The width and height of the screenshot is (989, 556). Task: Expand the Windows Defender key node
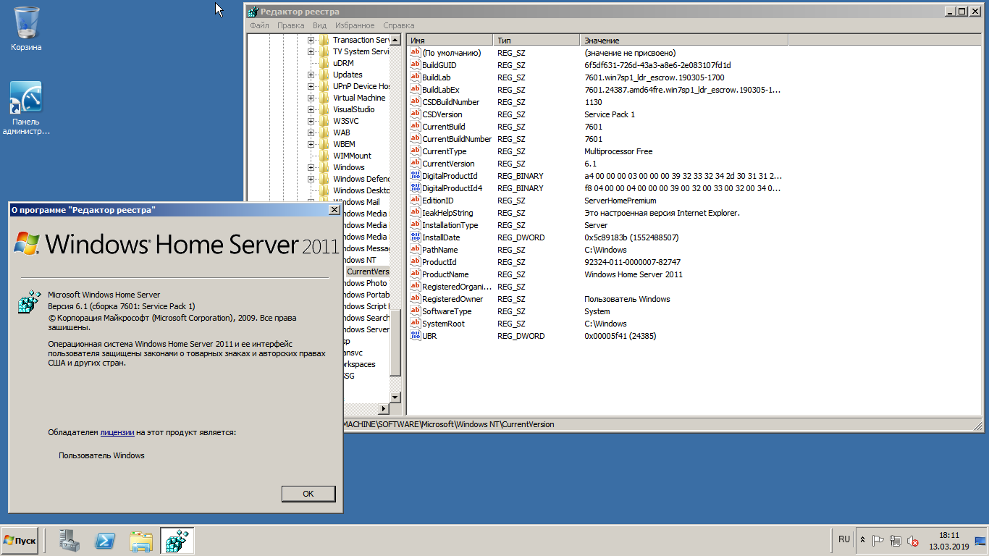pyautogui.click(x=311, y=179)
